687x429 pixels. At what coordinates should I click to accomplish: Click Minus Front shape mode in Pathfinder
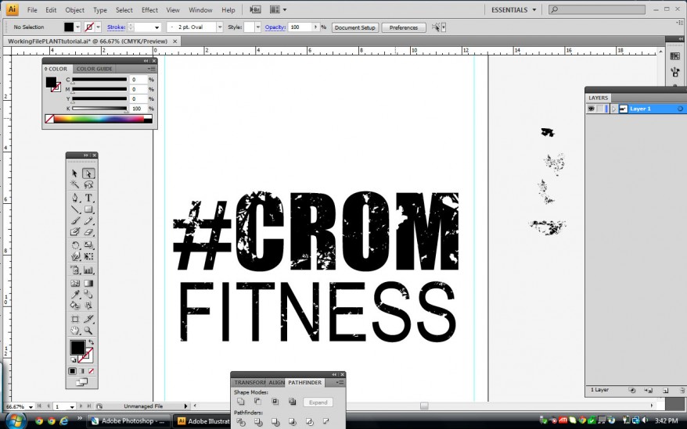(x=257, y=402)
